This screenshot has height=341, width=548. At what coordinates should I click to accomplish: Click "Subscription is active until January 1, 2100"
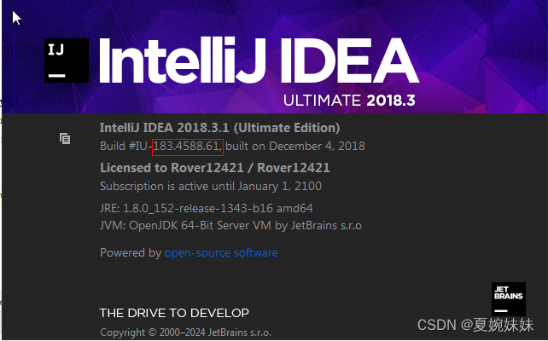(211, 186)
